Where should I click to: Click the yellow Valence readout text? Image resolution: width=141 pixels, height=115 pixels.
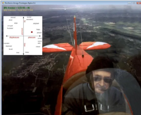[x=18, y=10]
